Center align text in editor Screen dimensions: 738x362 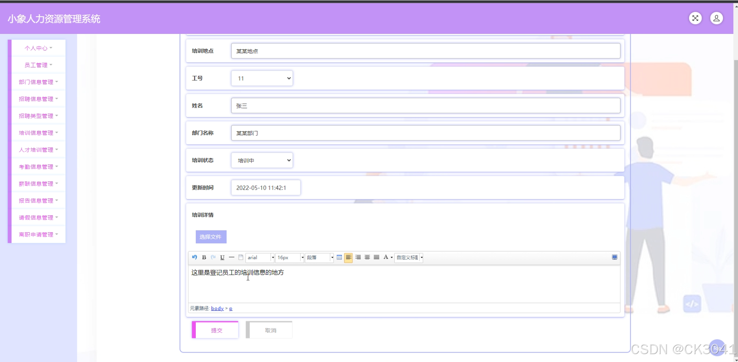367,258
